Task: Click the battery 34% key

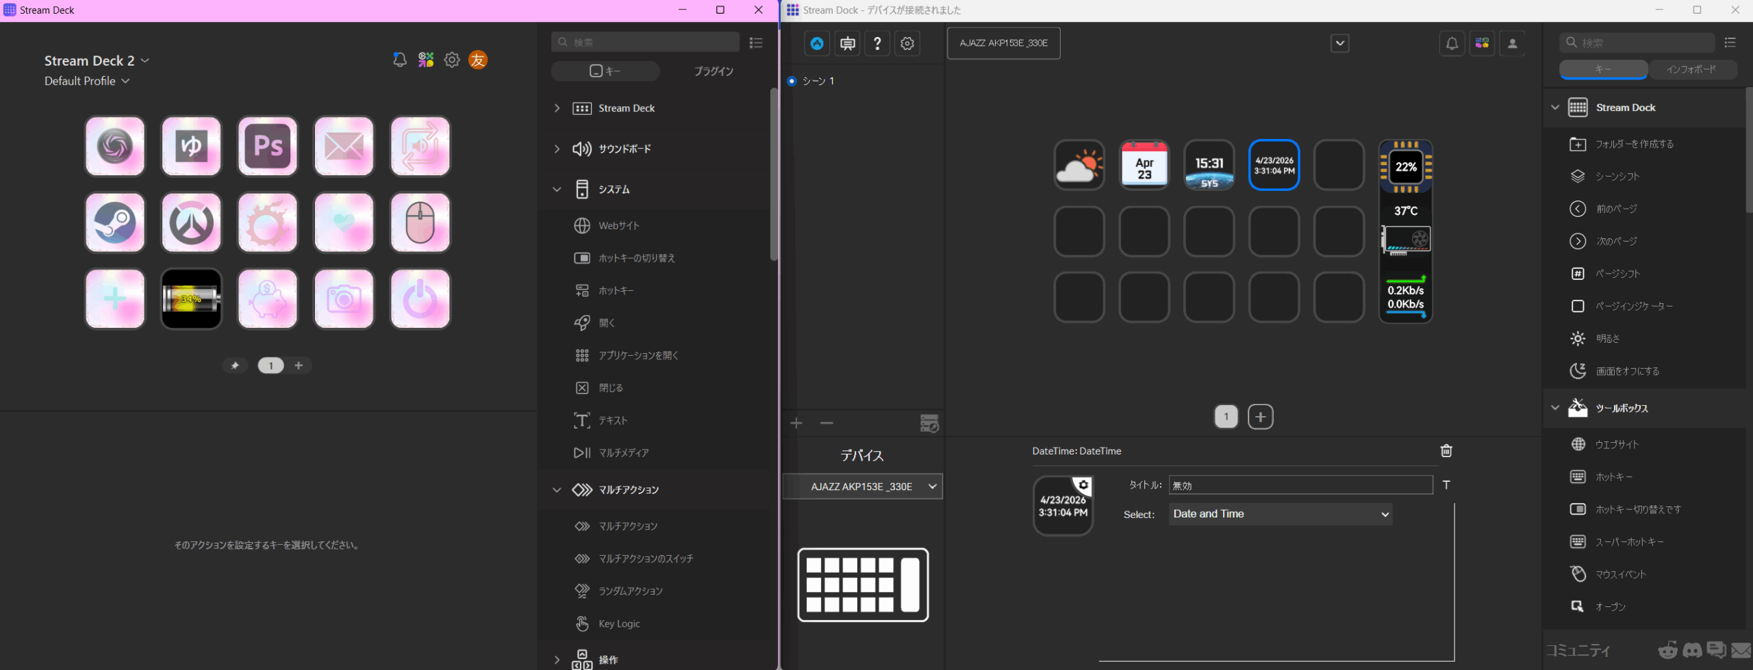Action: coord(191,299)
